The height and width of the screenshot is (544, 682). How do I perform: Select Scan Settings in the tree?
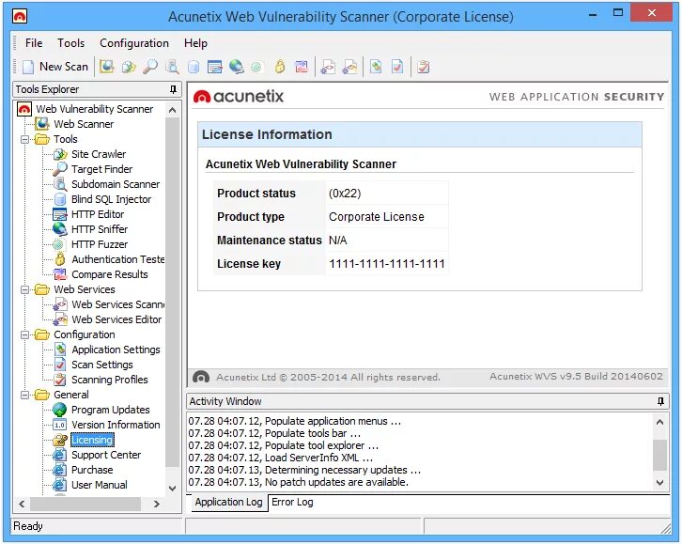pyautogui.click(x=102, y=365)
